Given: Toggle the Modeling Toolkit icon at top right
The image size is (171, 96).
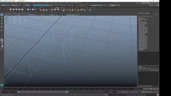Looking at the screenshot, I should 150,5.
